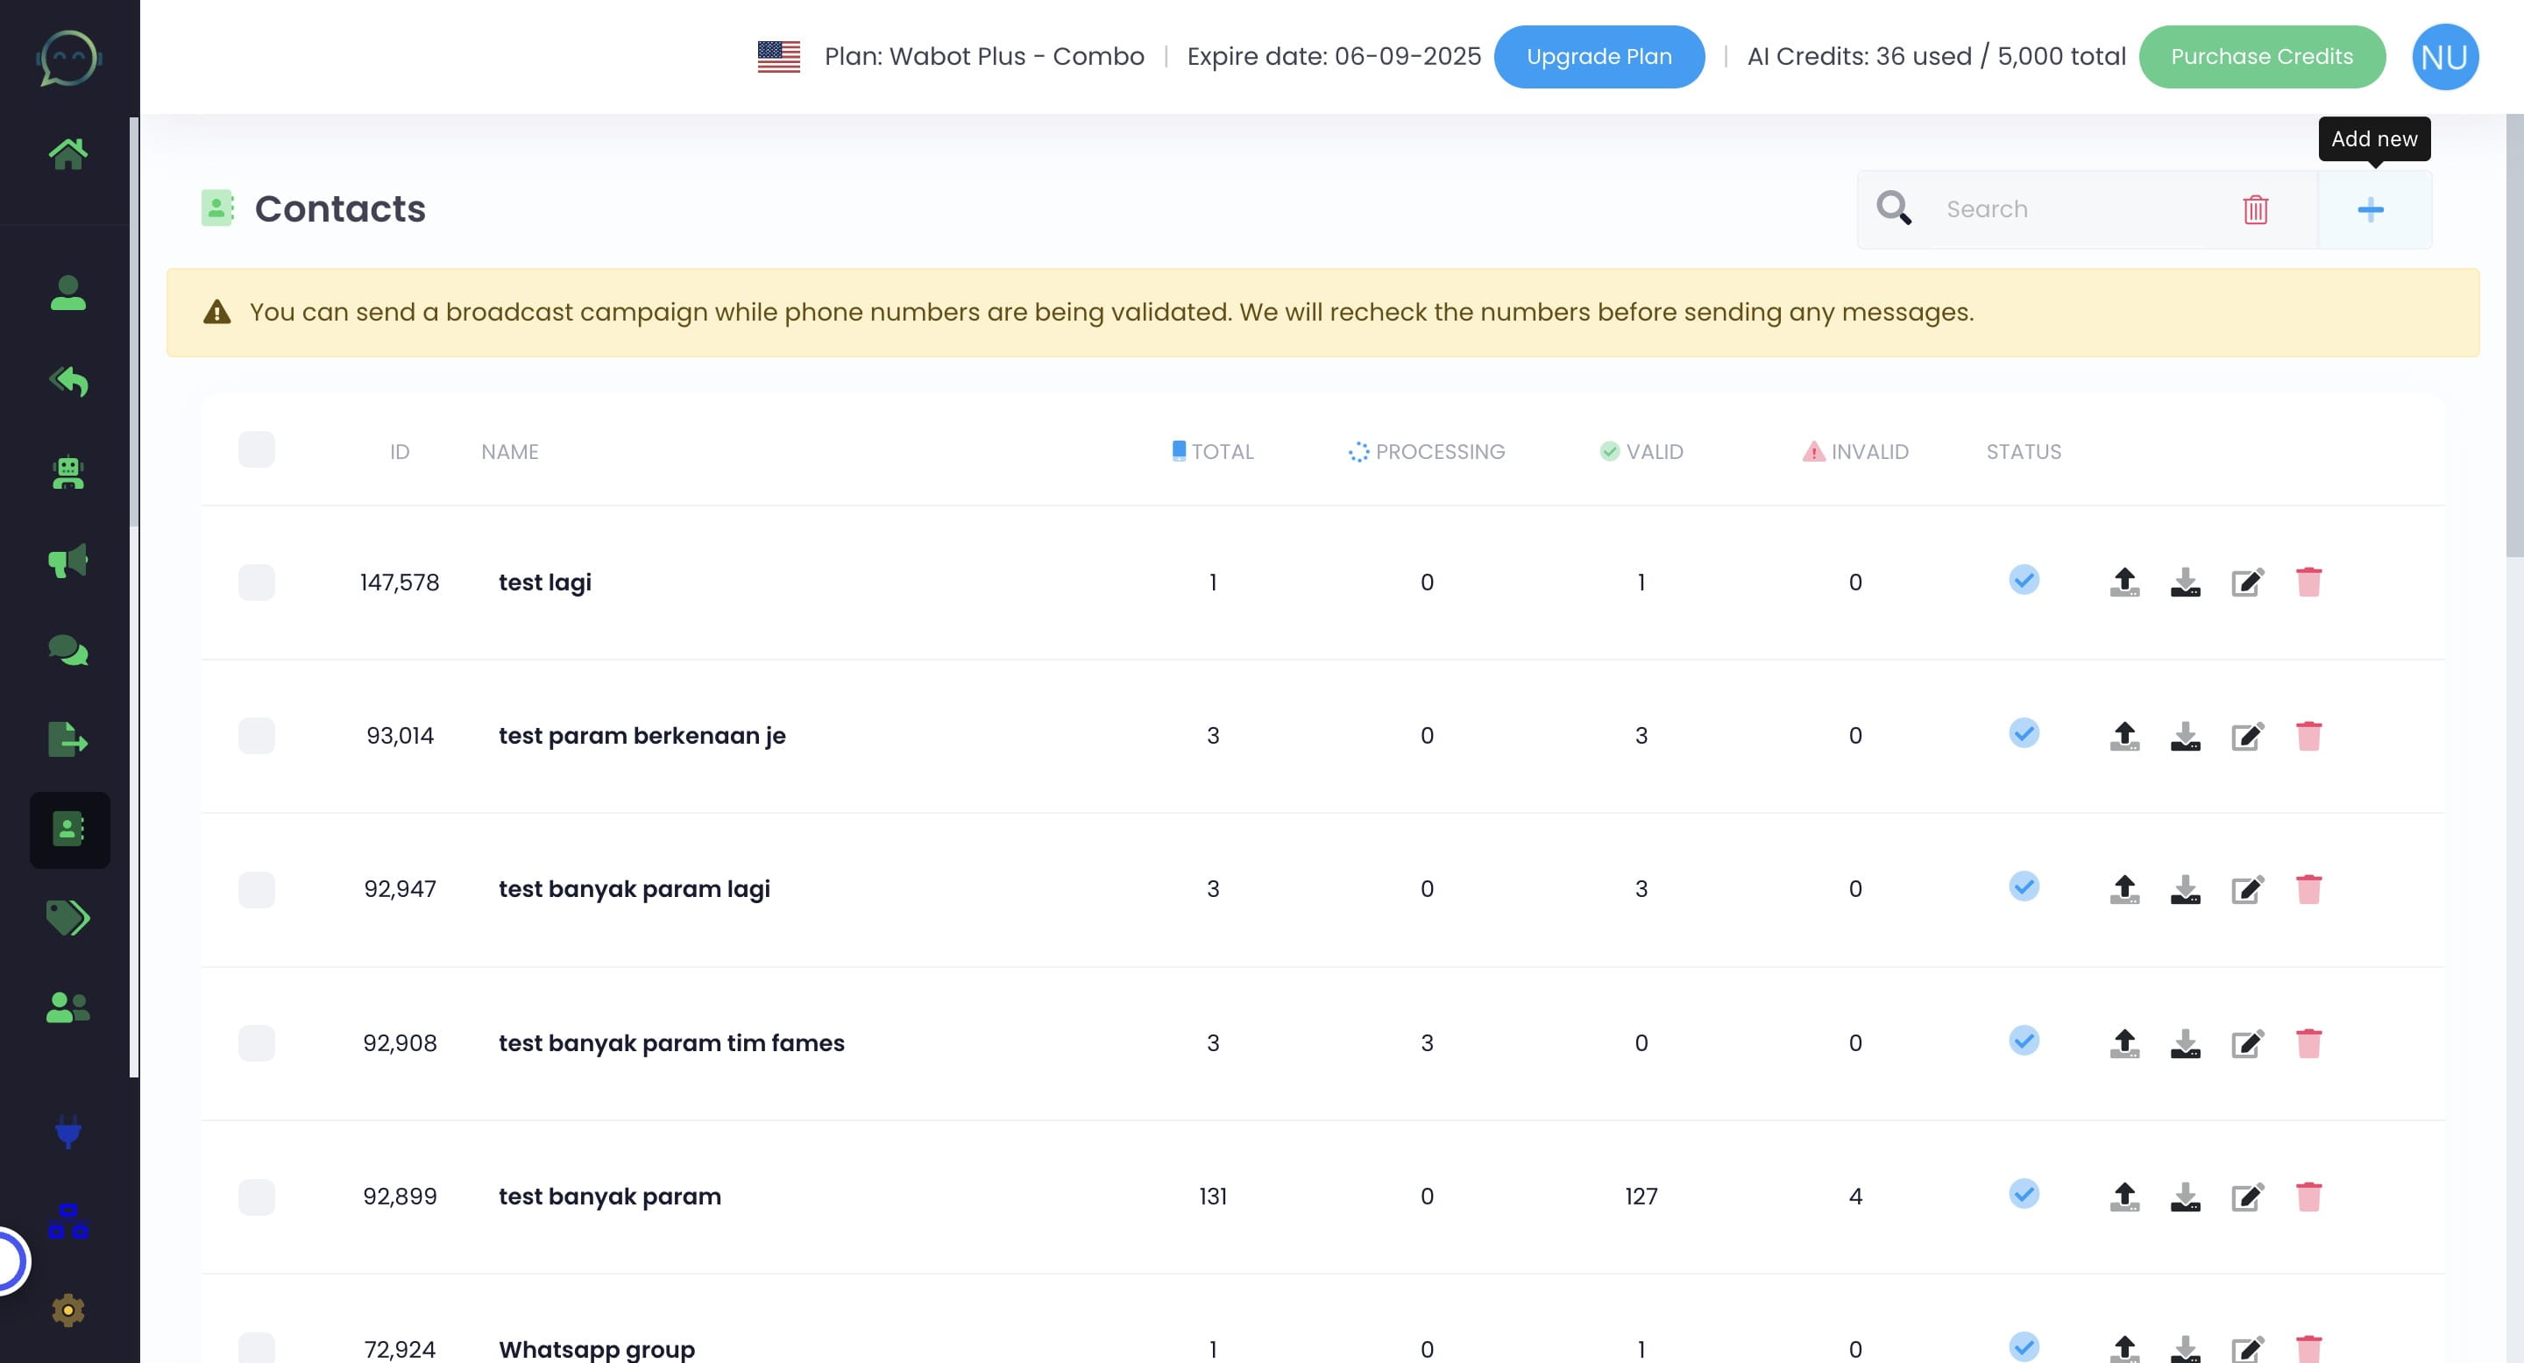Open the home dashboard from sidebar
This screenshot has height=1363, width=2524.
[x=67, y=153]
